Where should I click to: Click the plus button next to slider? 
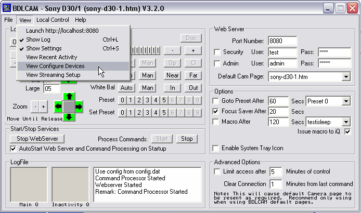tap(193, 50)
